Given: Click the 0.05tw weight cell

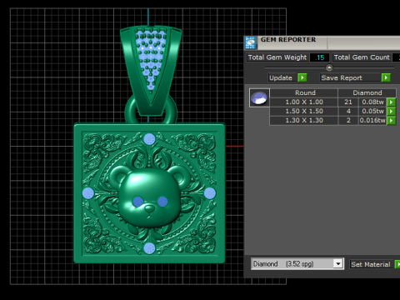Looking at the screenshot, I should [372, 111].
